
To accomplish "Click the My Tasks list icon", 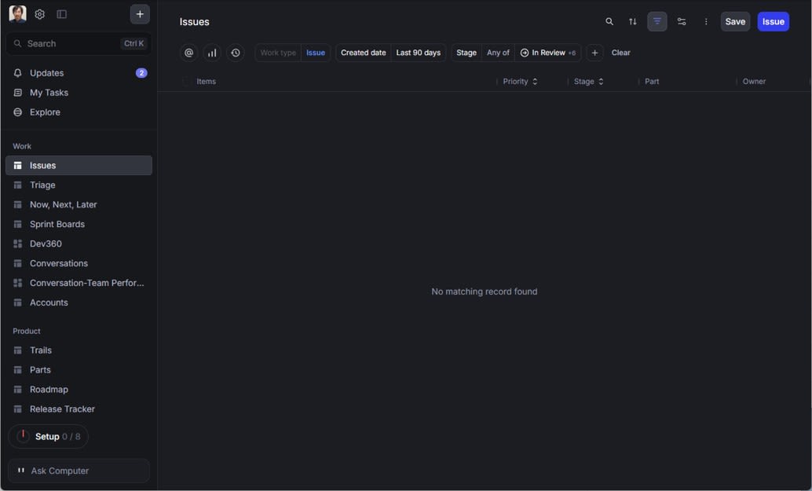I will [x=17, y=93].
